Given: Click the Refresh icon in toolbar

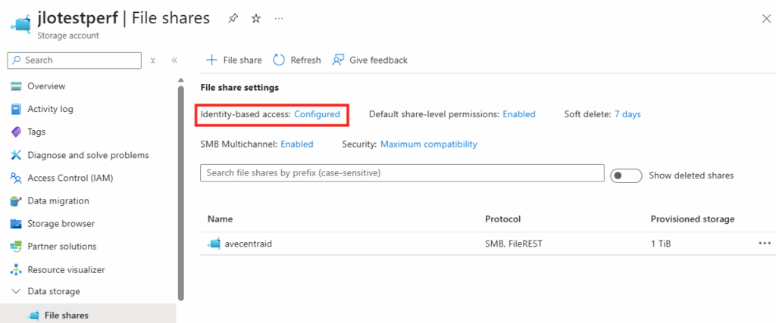Looking at the screenshot, I should pos(279,60).
